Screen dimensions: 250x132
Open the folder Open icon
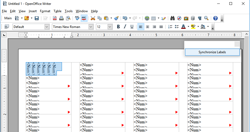click(27, 18)
